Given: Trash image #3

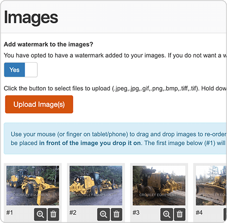Looking at the screenshot, I should (180, 214).
